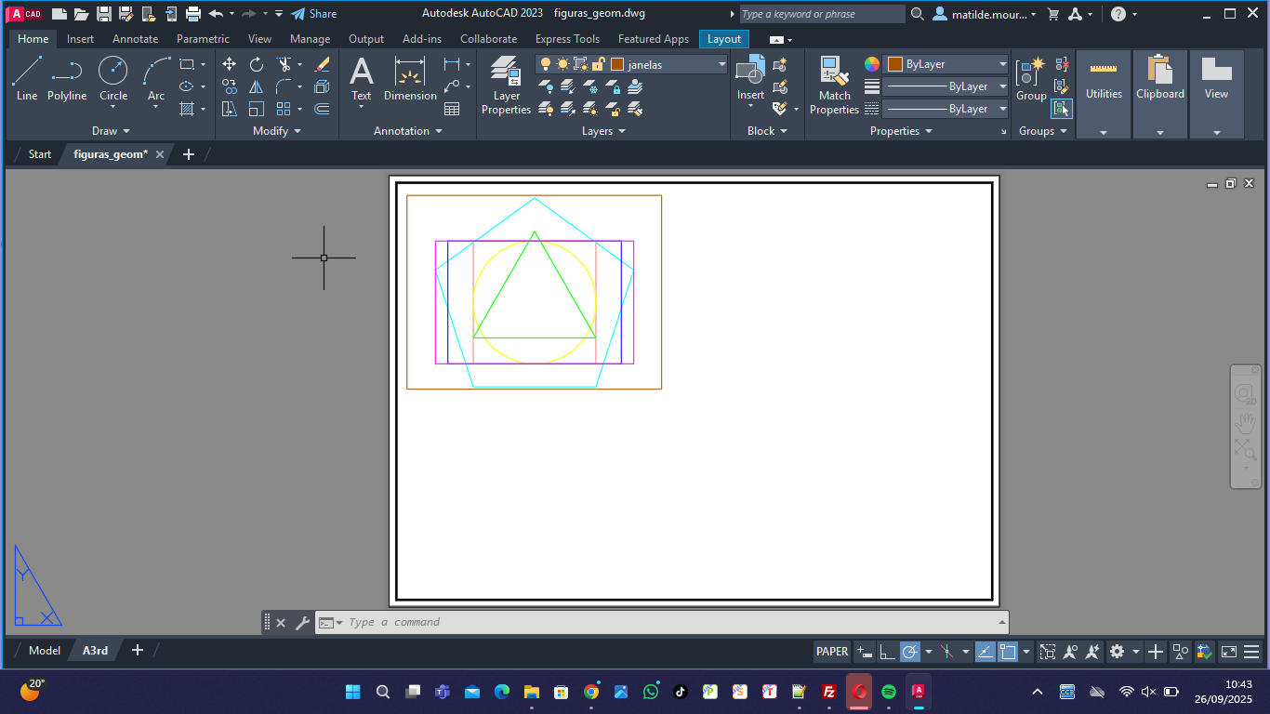Switch to the Model layout tab
This screenshot has width=1270, height=714.
(44, 651)
